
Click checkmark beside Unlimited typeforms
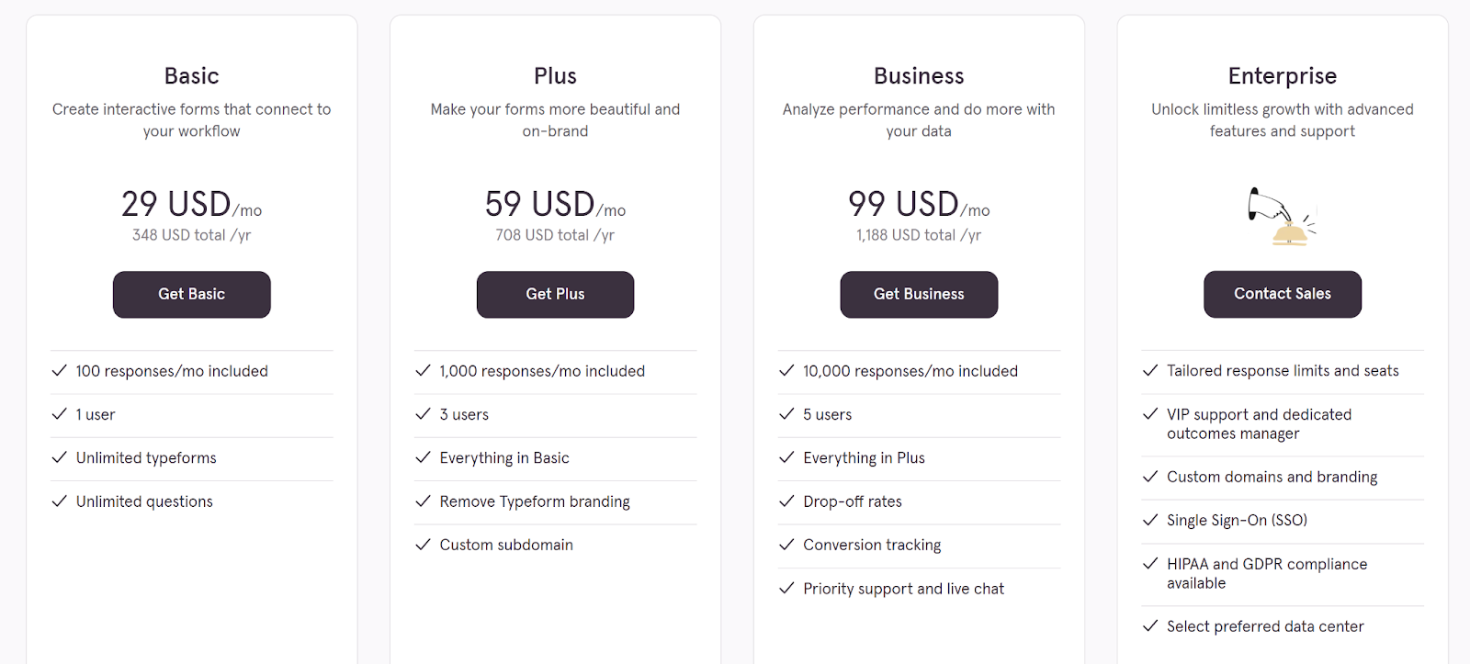pyautogui.click(x=60, y=457)
